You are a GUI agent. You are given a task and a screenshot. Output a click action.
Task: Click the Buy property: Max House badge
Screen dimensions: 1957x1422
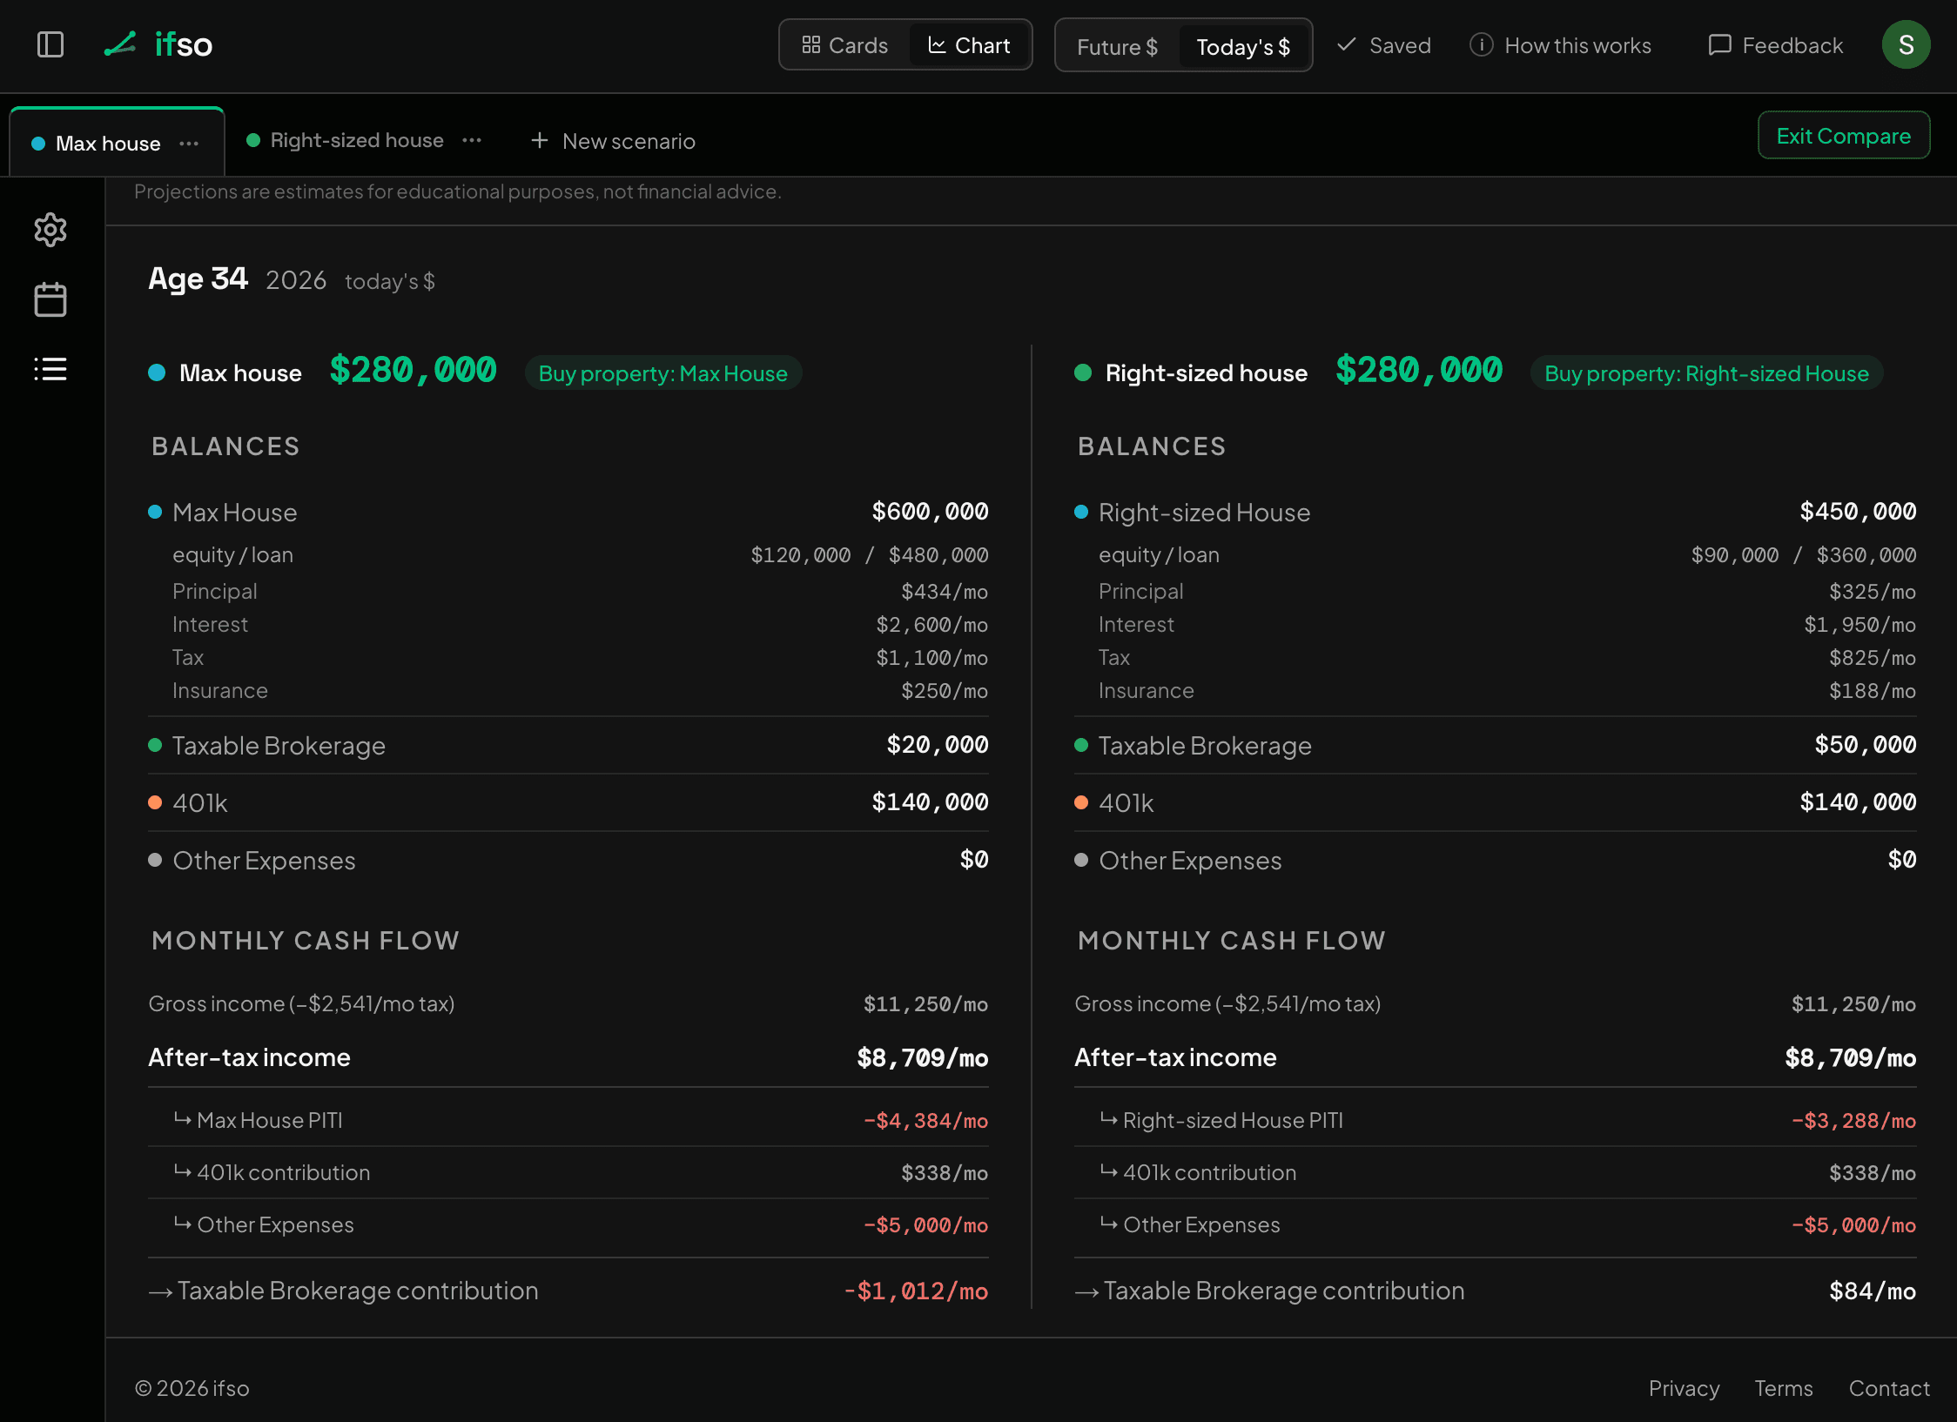[662, 373]
